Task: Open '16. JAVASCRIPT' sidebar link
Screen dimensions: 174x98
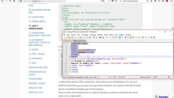Action: [35, 59]
